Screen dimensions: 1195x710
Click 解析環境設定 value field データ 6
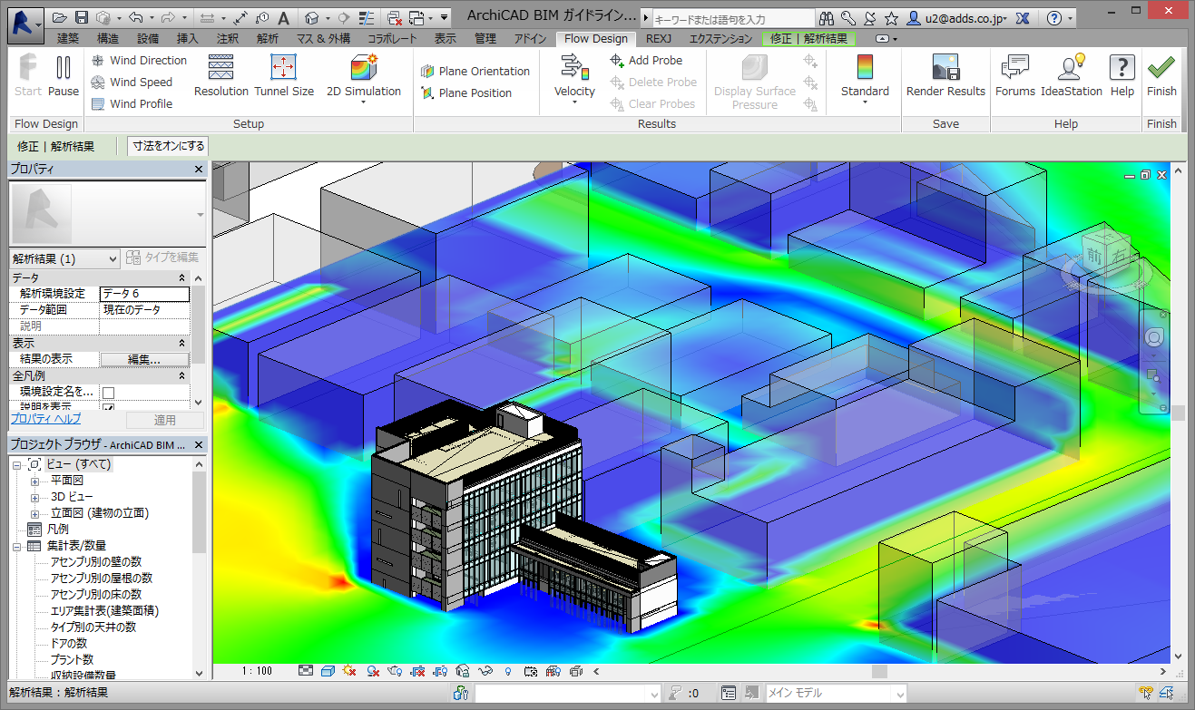tap(144, 294)
